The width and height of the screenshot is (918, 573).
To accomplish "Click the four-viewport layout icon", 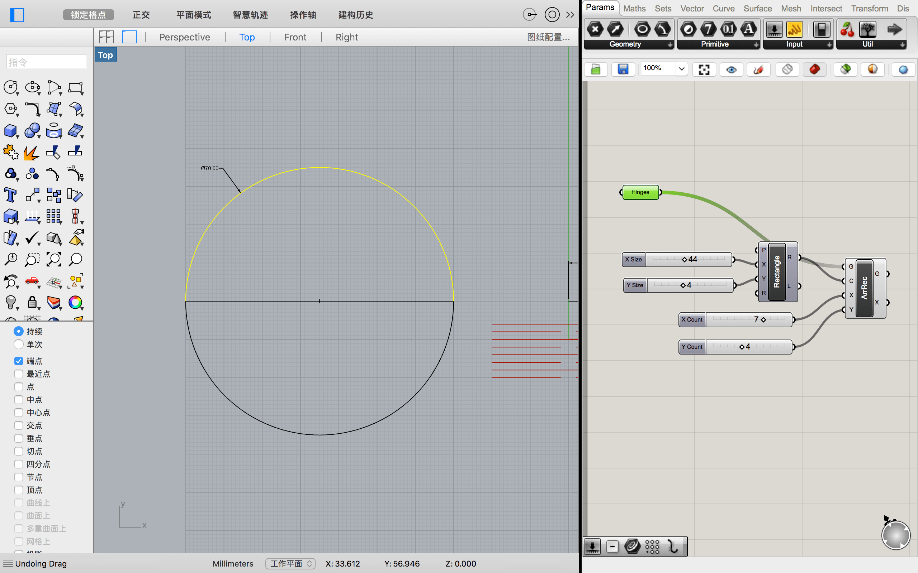I will pyautogui.click(x=106, y=37).
